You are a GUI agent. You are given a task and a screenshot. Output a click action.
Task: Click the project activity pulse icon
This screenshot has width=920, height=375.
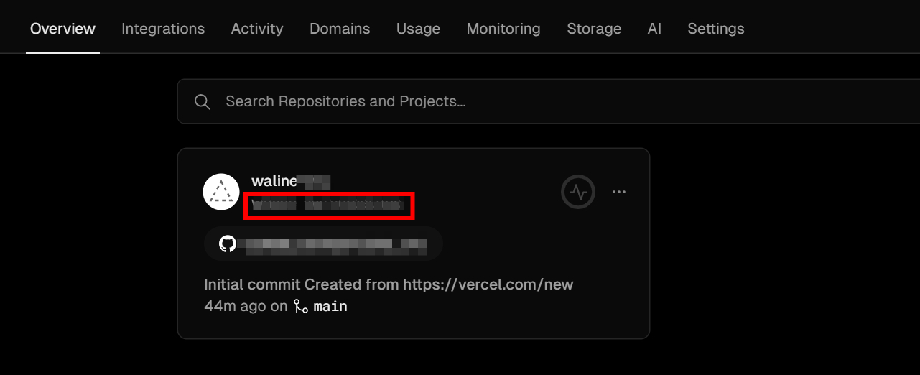coord(578,193)
